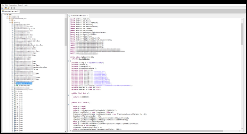Expand the ah.class tree node
247x134 pixels.
(12, 108)
